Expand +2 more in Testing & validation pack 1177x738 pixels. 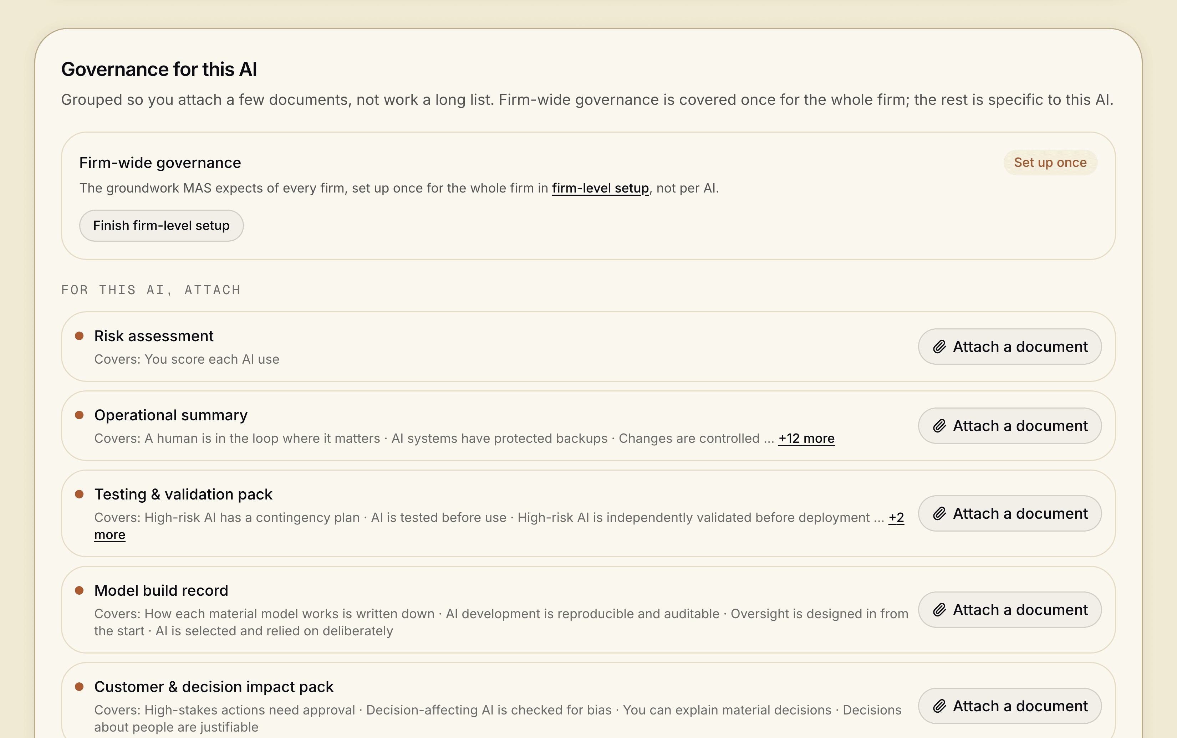(x=896, y=517)
